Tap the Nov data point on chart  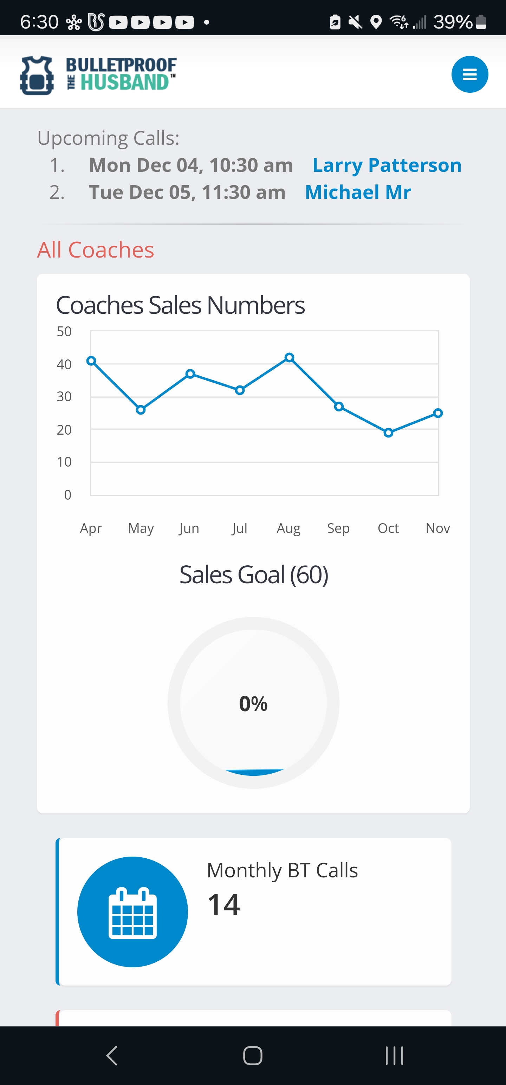[x=438, y=413]
